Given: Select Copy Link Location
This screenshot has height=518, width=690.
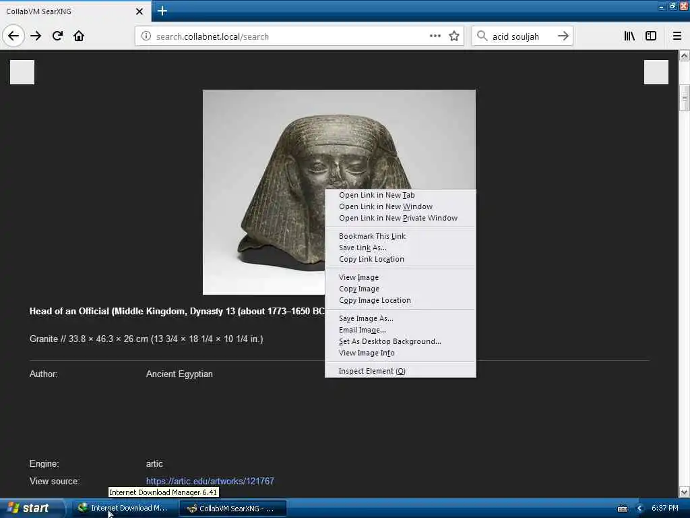Looking at the screenshot, I should 400,259.
